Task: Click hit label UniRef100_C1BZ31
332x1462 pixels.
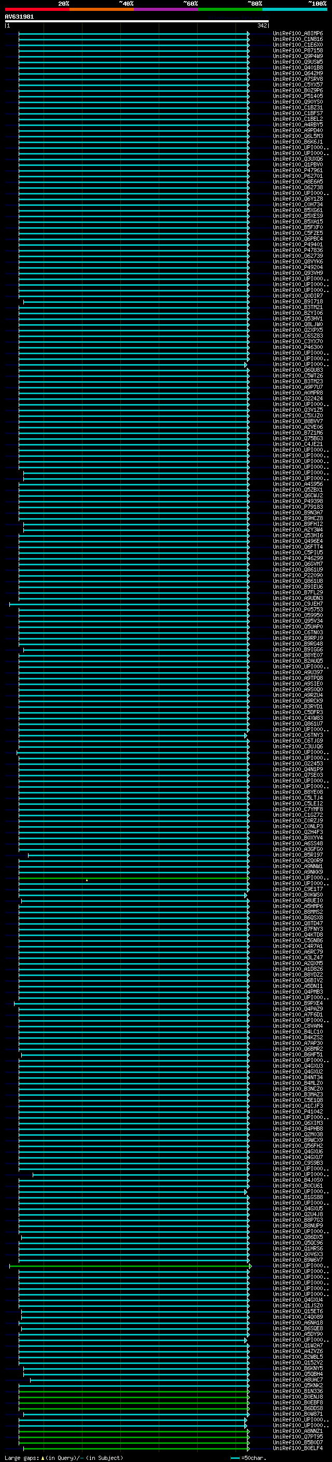Action: coord(298,107)
